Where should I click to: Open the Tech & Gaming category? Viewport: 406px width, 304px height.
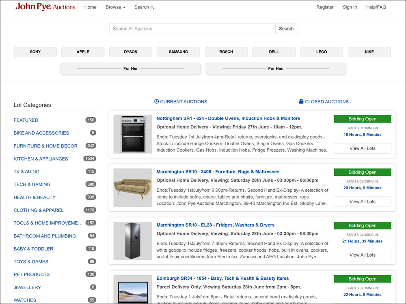pyautogui.click(x=32, y=184)
